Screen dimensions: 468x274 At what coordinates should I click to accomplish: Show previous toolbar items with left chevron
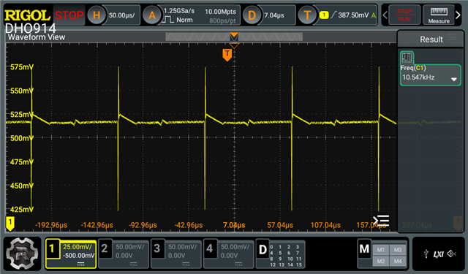coord(385,15)
